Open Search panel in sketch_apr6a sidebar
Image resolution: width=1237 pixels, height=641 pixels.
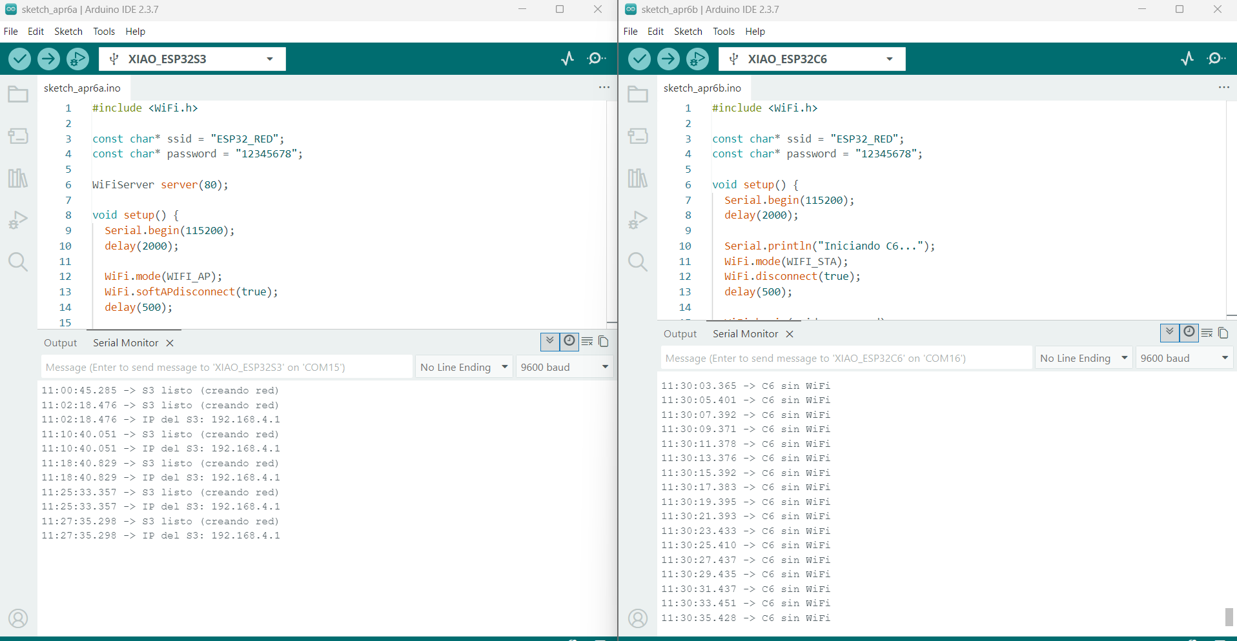18,262
